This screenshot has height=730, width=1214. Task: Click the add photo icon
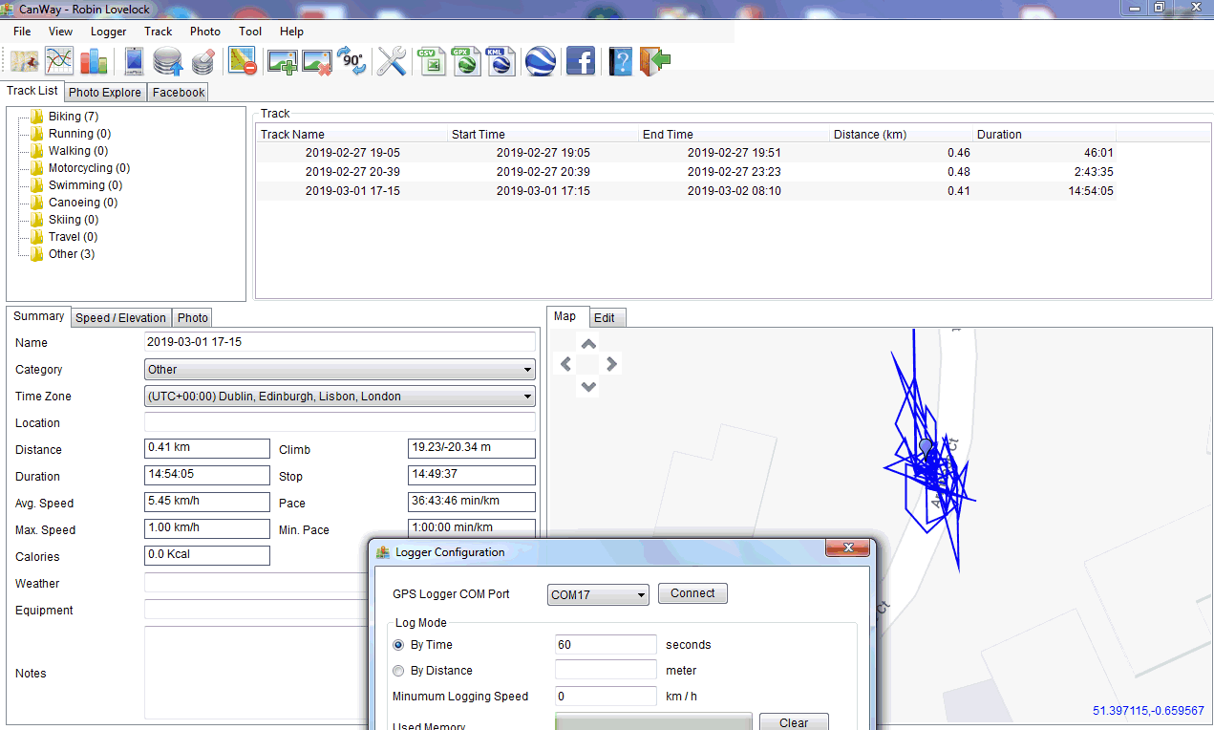282,62
